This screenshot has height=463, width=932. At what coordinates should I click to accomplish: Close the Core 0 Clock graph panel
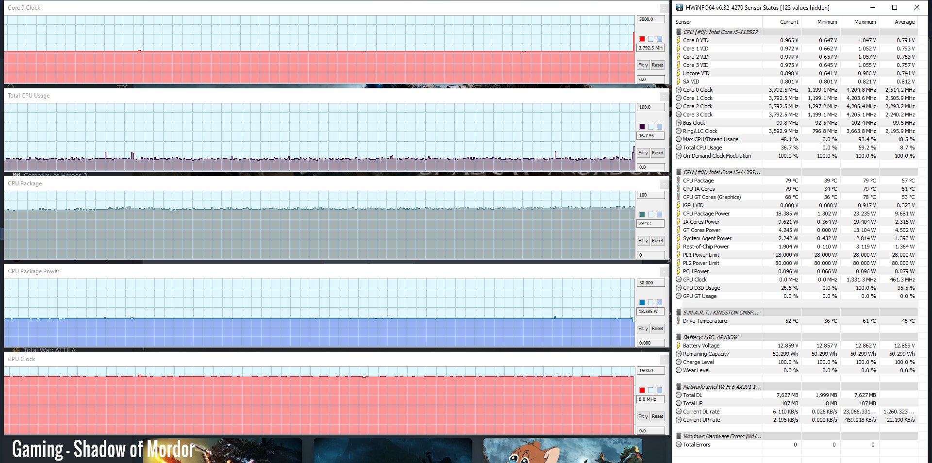pyautogui.click(x=664, y=8)
